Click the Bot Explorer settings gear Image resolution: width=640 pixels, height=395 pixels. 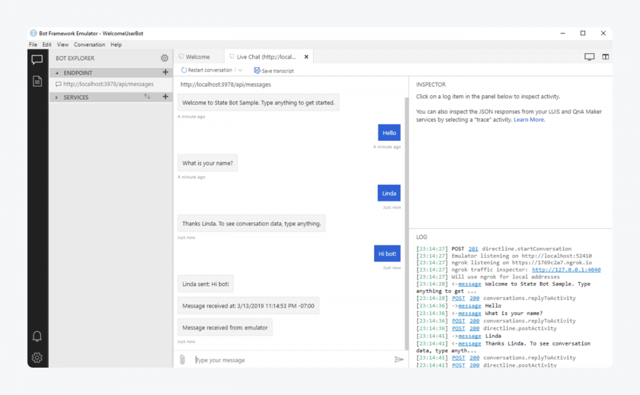164,58
